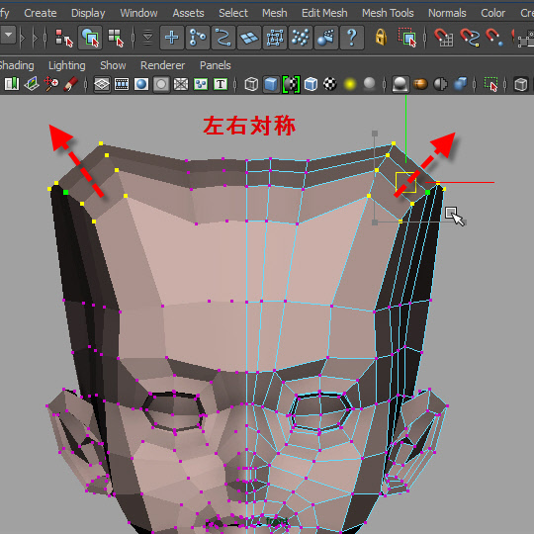Click the image plane icon
Image resolution: width=534 pixels, height=534 pixels.
coord(32,84)
